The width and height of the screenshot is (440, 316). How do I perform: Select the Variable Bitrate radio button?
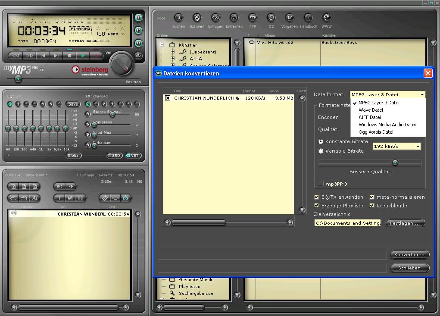321,151
